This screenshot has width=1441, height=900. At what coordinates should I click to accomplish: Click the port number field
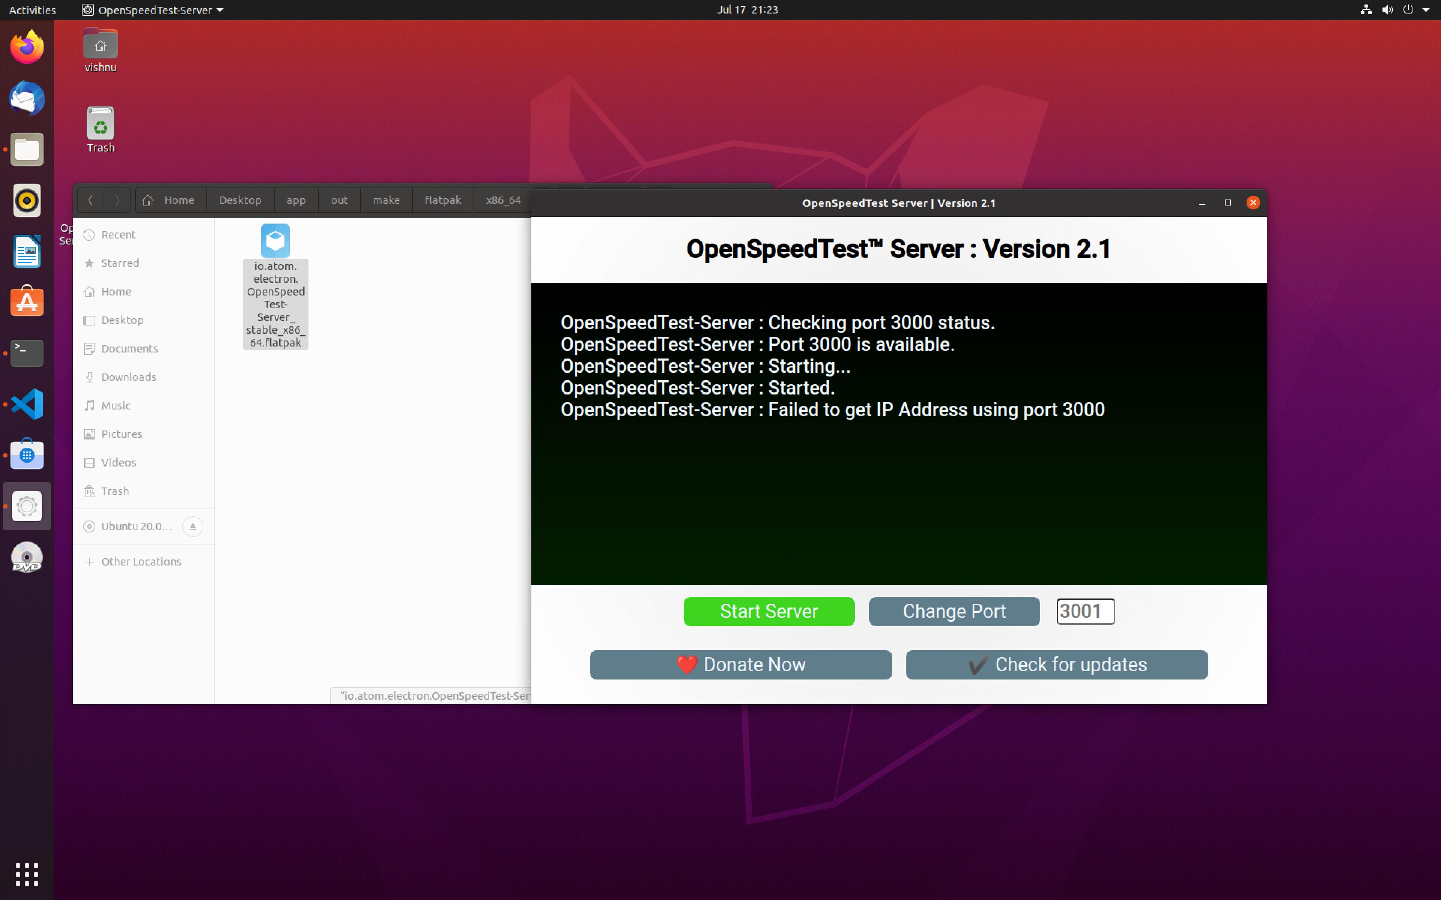coord(1085,611)
